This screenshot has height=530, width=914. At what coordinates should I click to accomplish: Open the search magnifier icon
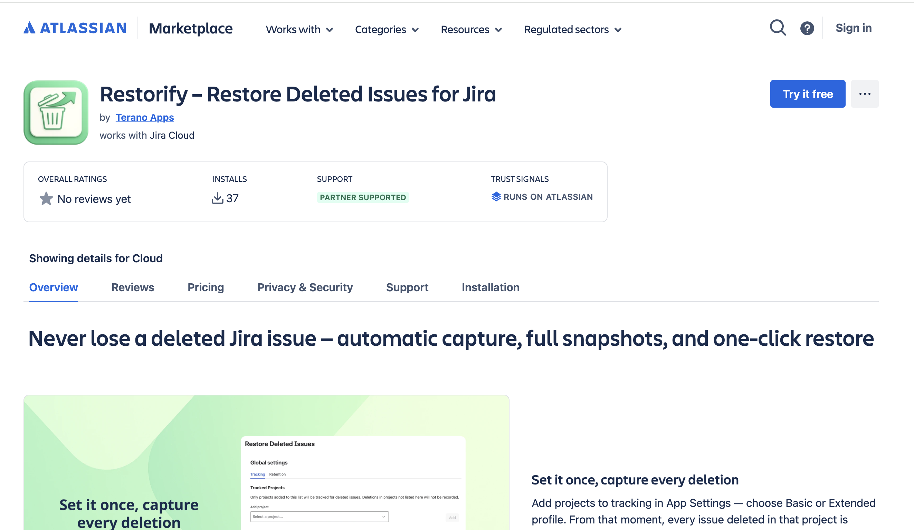point(778,28)
